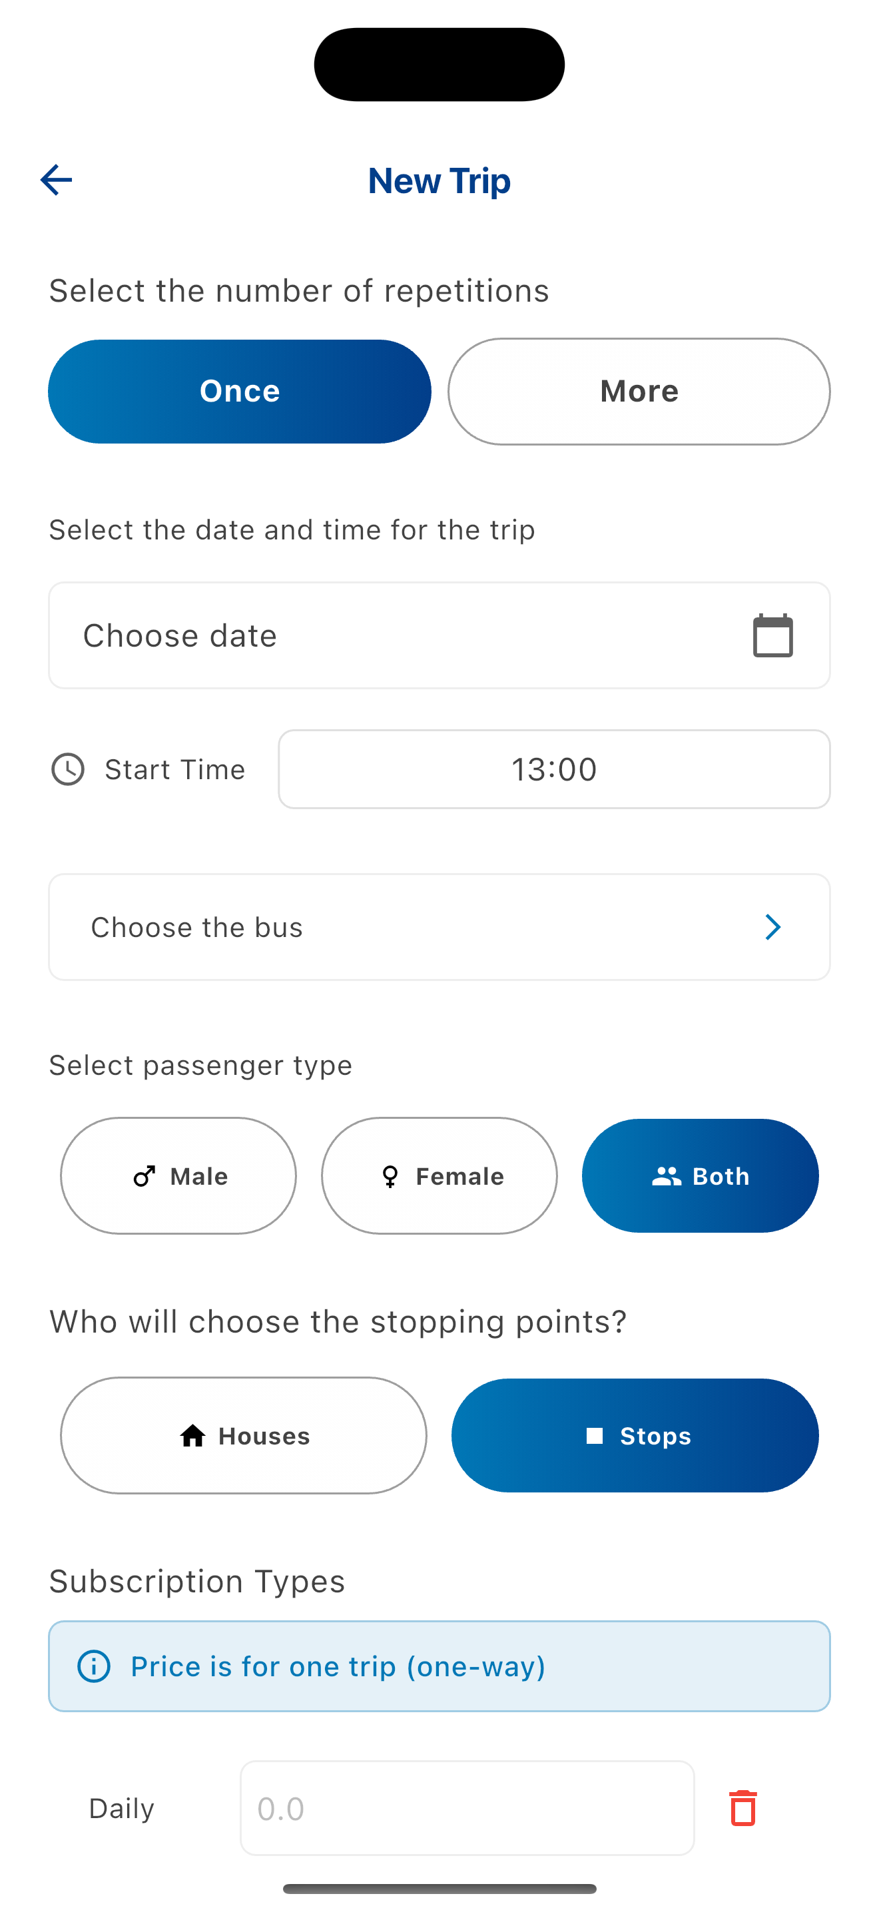Tap the house icon on Houses option
Screen dimensions: 879x1910
pos(192,1436)
